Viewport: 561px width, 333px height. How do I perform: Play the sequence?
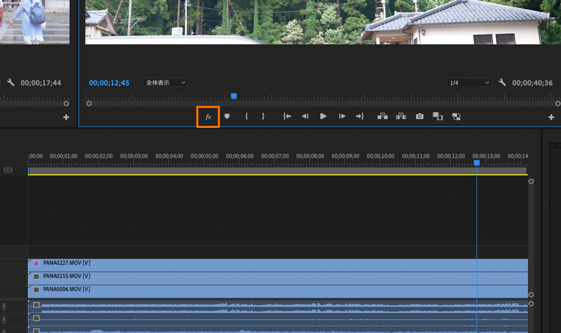point(323,116)
